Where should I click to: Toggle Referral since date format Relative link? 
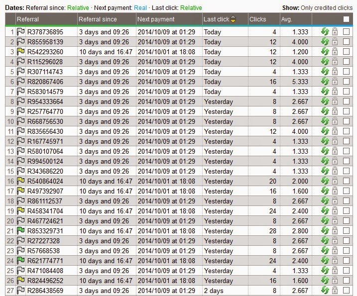(78, 8)
